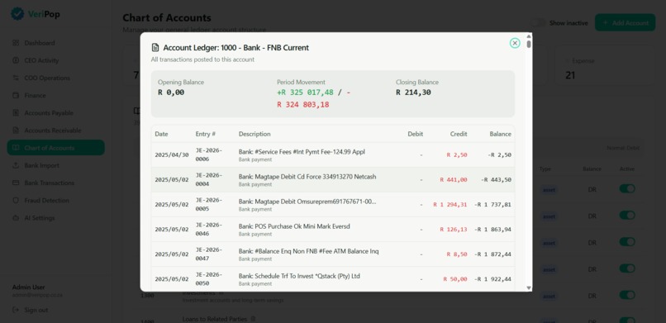Click the Bank Import upload icon
Screen dimensions: 666x323
coord(16,165)
